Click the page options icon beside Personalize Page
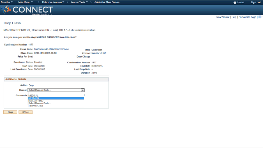 coord(260,17)
